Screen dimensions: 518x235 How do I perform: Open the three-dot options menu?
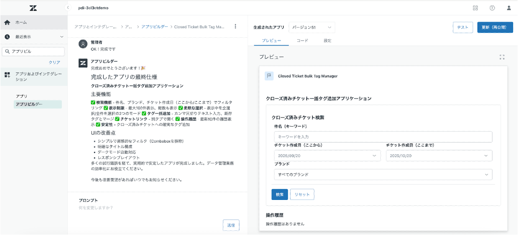tap(235, 26)
